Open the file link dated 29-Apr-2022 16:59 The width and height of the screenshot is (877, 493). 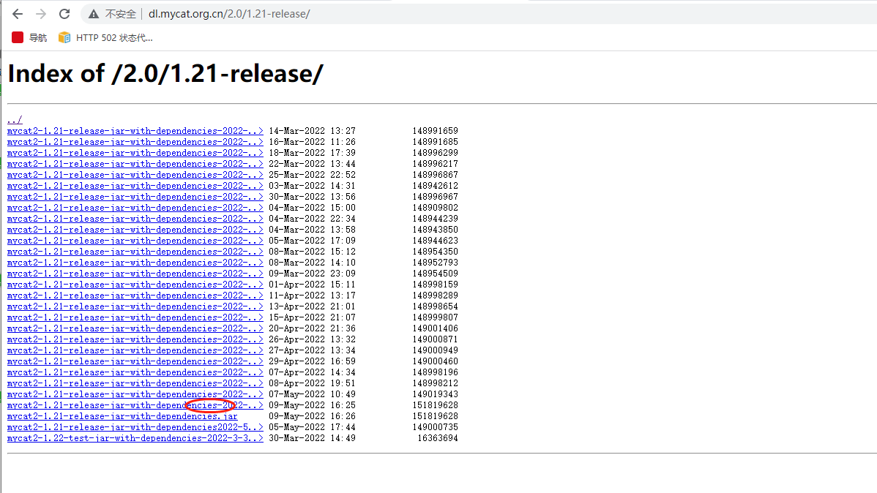[x=135, y=361]
